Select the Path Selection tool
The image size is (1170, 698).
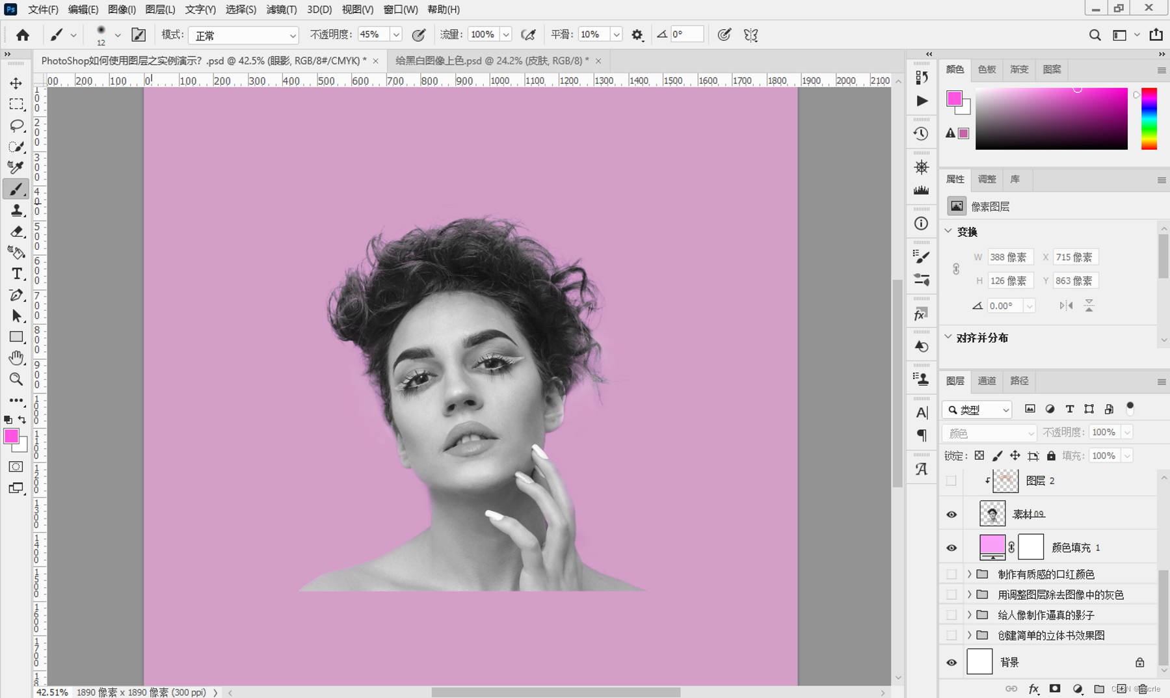[x=16, y=316]
